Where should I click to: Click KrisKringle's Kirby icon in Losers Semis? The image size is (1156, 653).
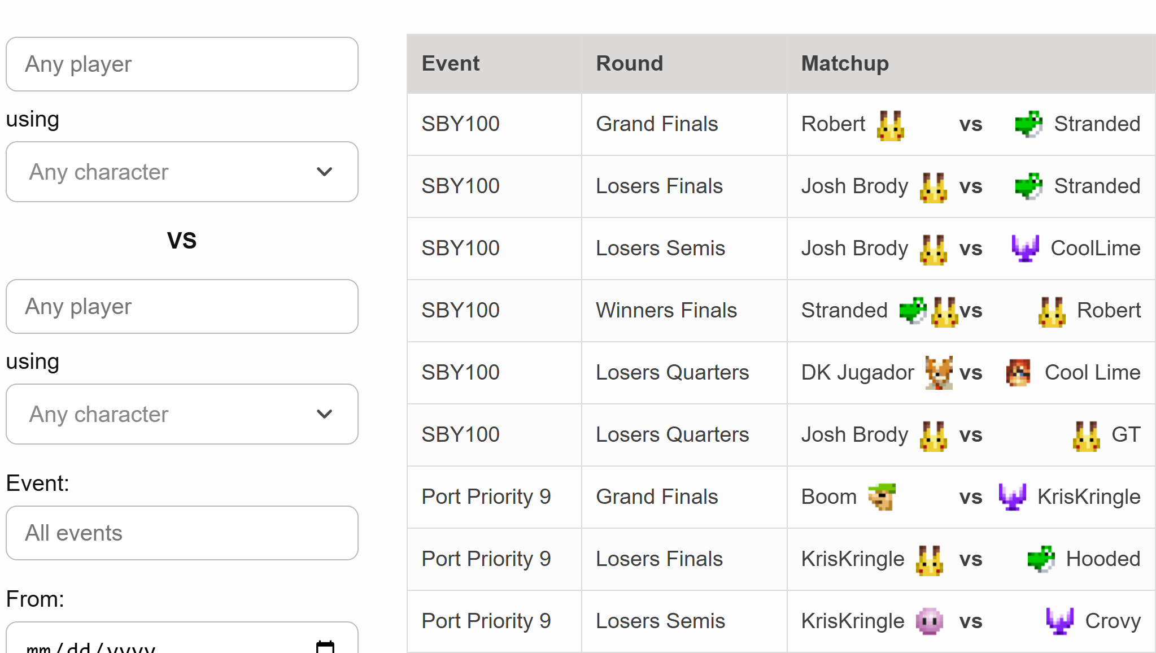pyautogui.click(x=929, y=621)
